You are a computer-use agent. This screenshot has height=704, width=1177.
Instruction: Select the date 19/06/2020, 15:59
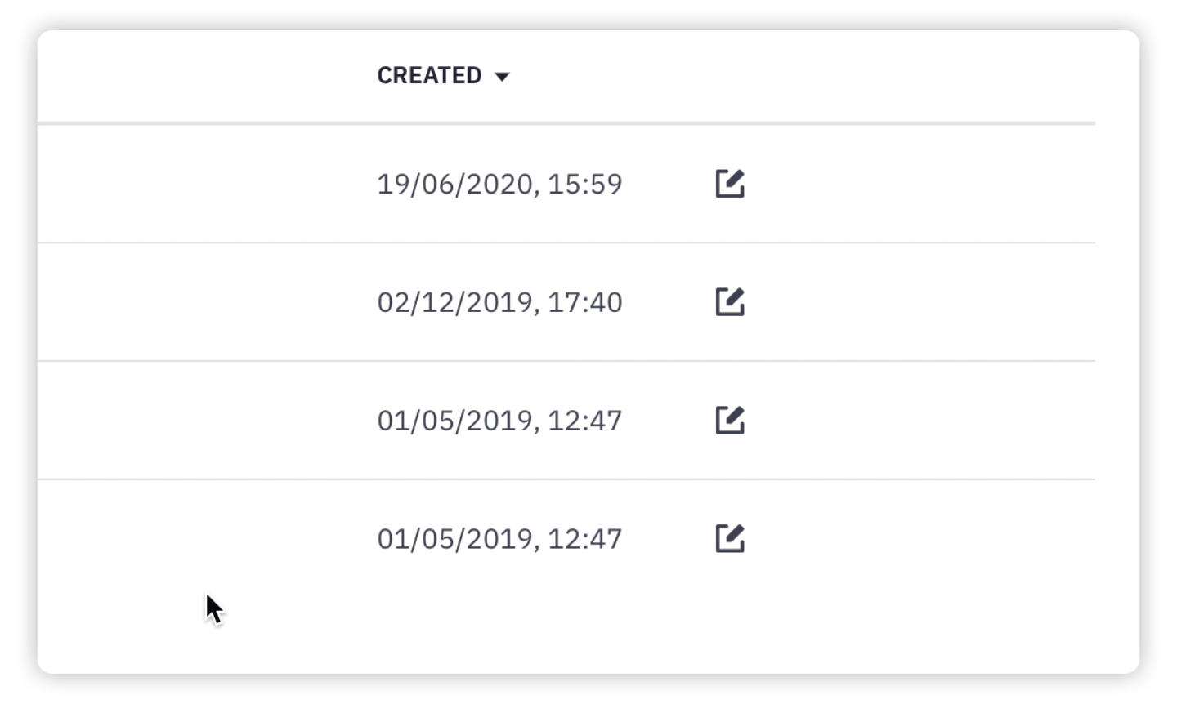pos(499,185)
